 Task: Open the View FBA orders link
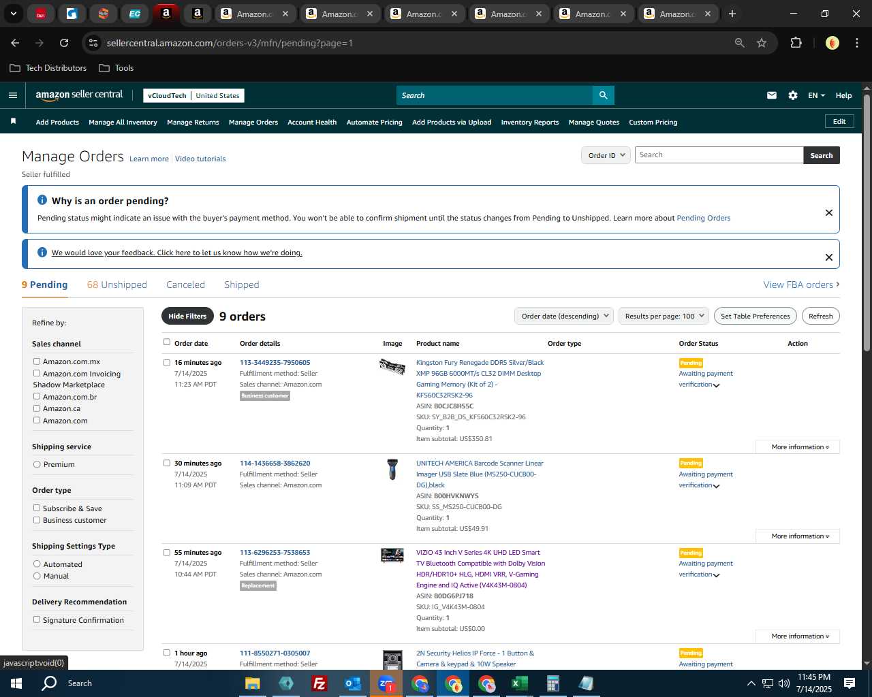(801, 285)
